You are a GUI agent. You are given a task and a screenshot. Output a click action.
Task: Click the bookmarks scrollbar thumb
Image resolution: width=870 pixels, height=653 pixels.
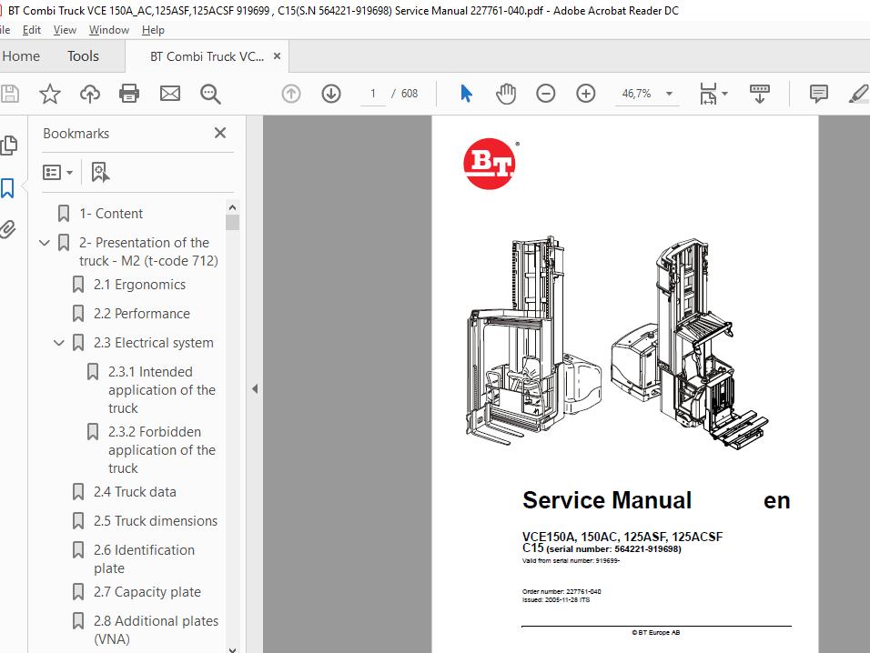[232, 222]
